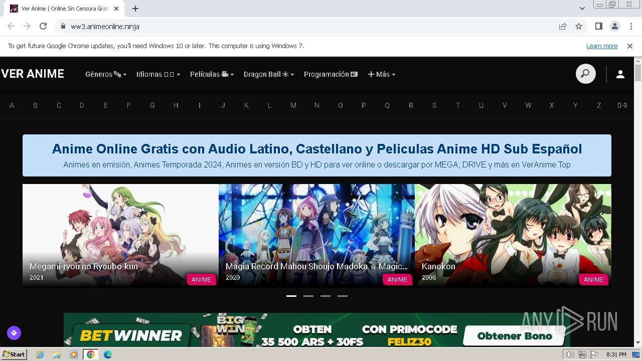The image size is (642, 361).
Task: Dismiss the Chrome update notification bar
Action: coord(630,46)
